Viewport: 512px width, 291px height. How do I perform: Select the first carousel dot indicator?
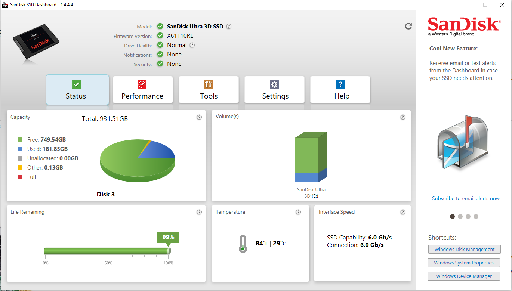[452, 216]
